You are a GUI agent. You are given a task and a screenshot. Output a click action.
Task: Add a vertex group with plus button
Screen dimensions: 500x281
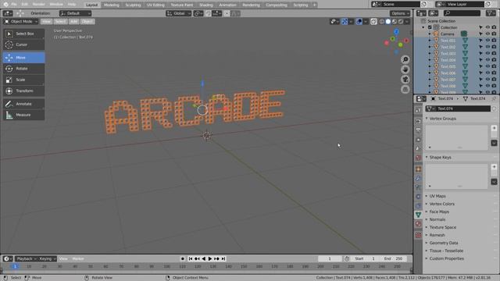(x=494, y=128)
